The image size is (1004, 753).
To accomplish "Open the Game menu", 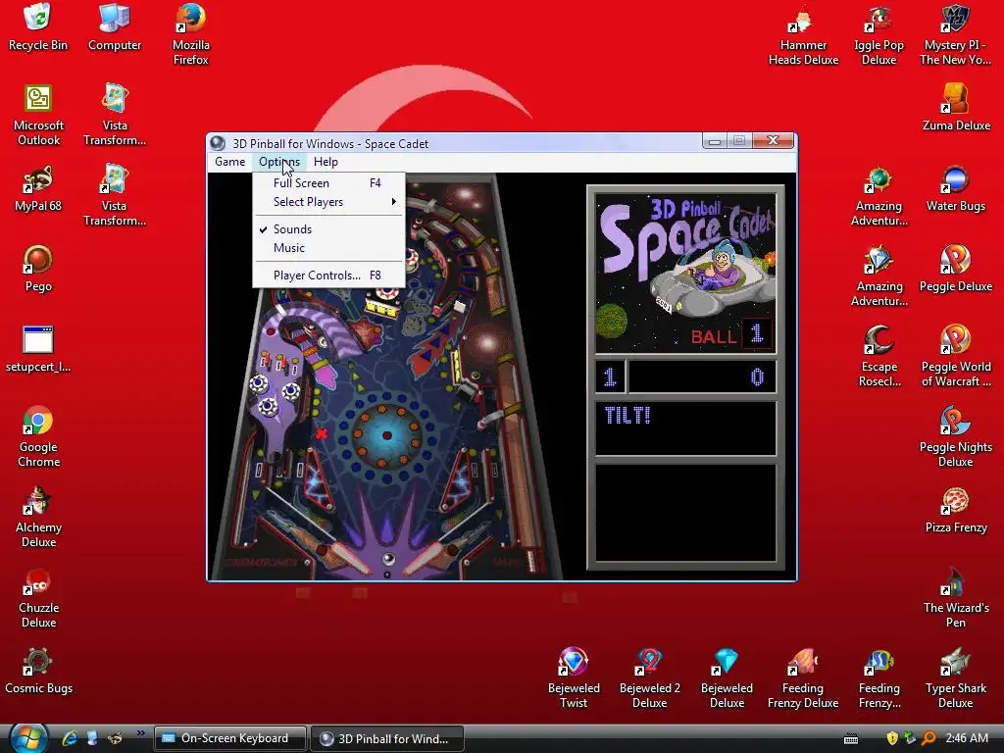I will click(x=229, y=162).
